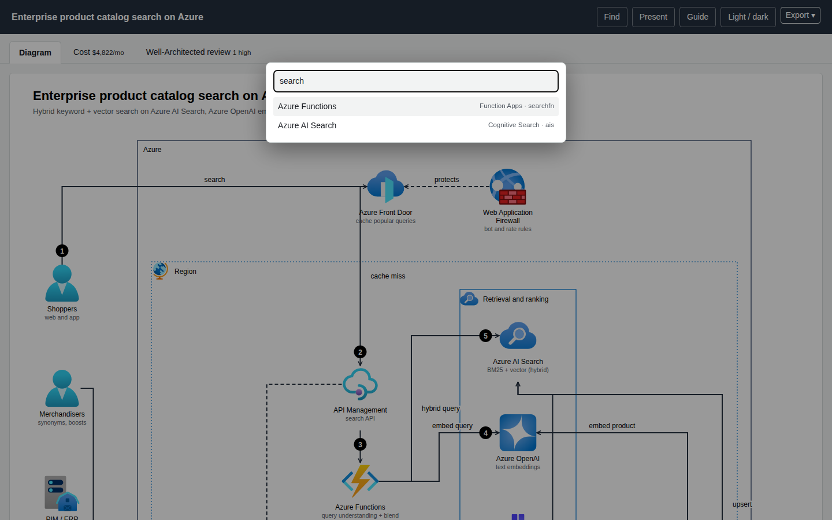This screenshot has width=832, height=520.
Task: Select the Azure AI Search cloud icon
Action: [x=518, y=335]
